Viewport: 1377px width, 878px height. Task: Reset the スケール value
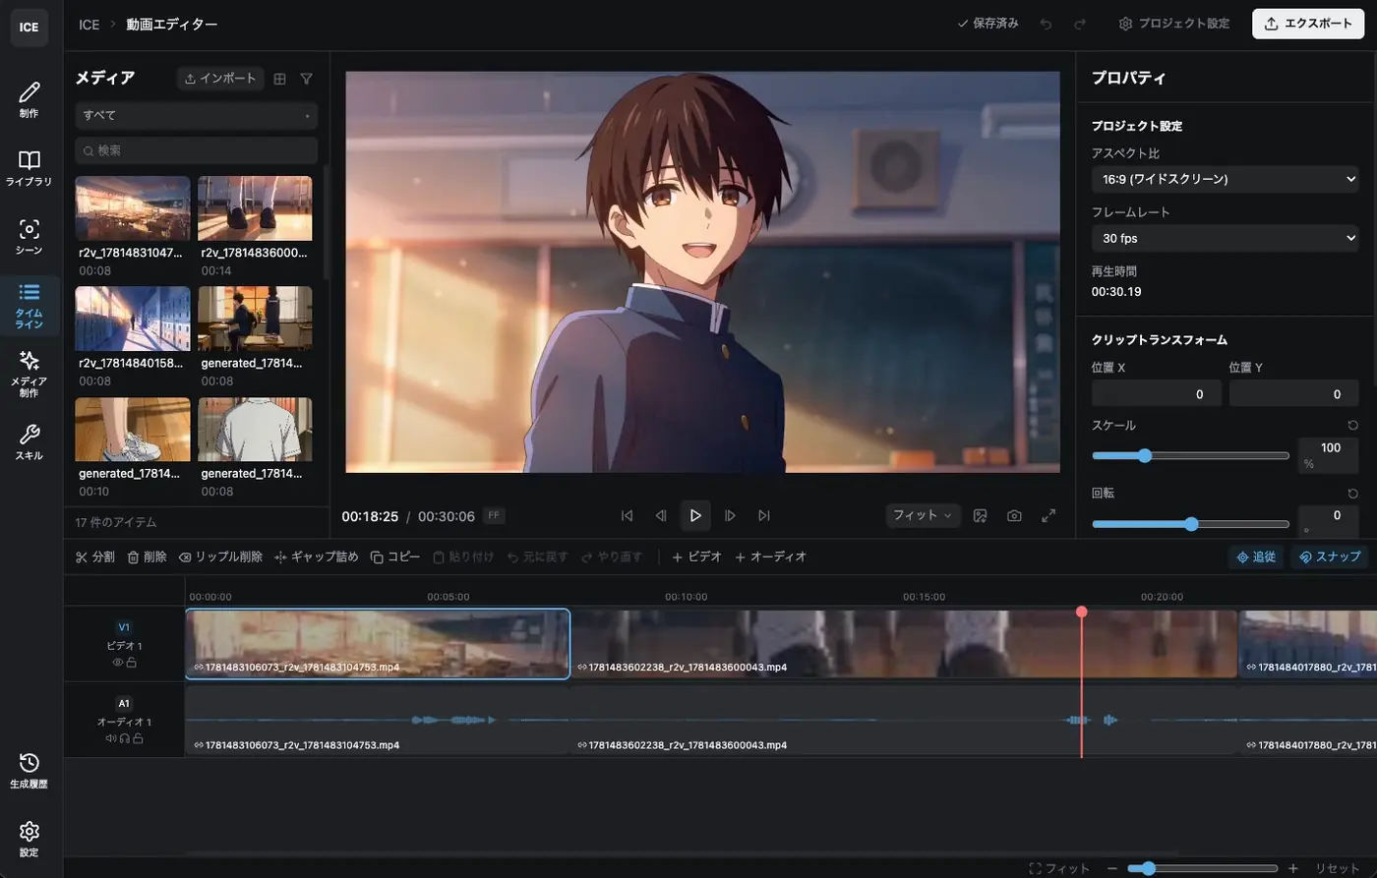(1352, 426)
